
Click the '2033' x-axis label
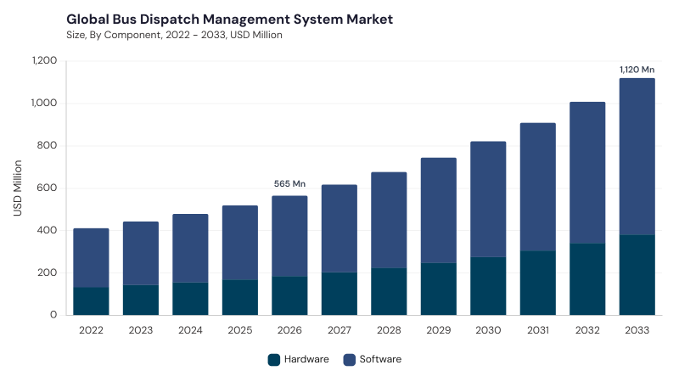(x=637, y=330)
